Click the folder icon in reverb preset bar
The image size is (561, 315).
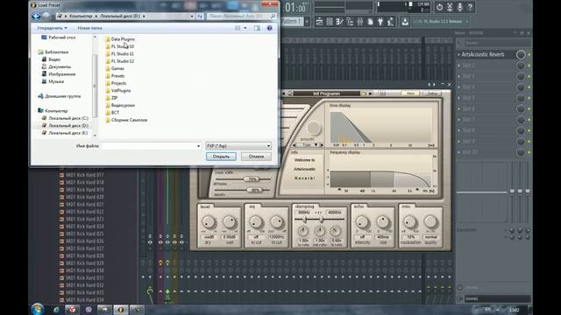(x=363, y=94)
